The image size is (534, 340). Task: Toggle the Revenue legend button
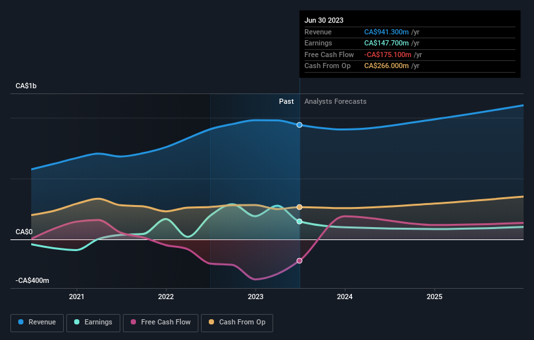[x=37, y=322]
